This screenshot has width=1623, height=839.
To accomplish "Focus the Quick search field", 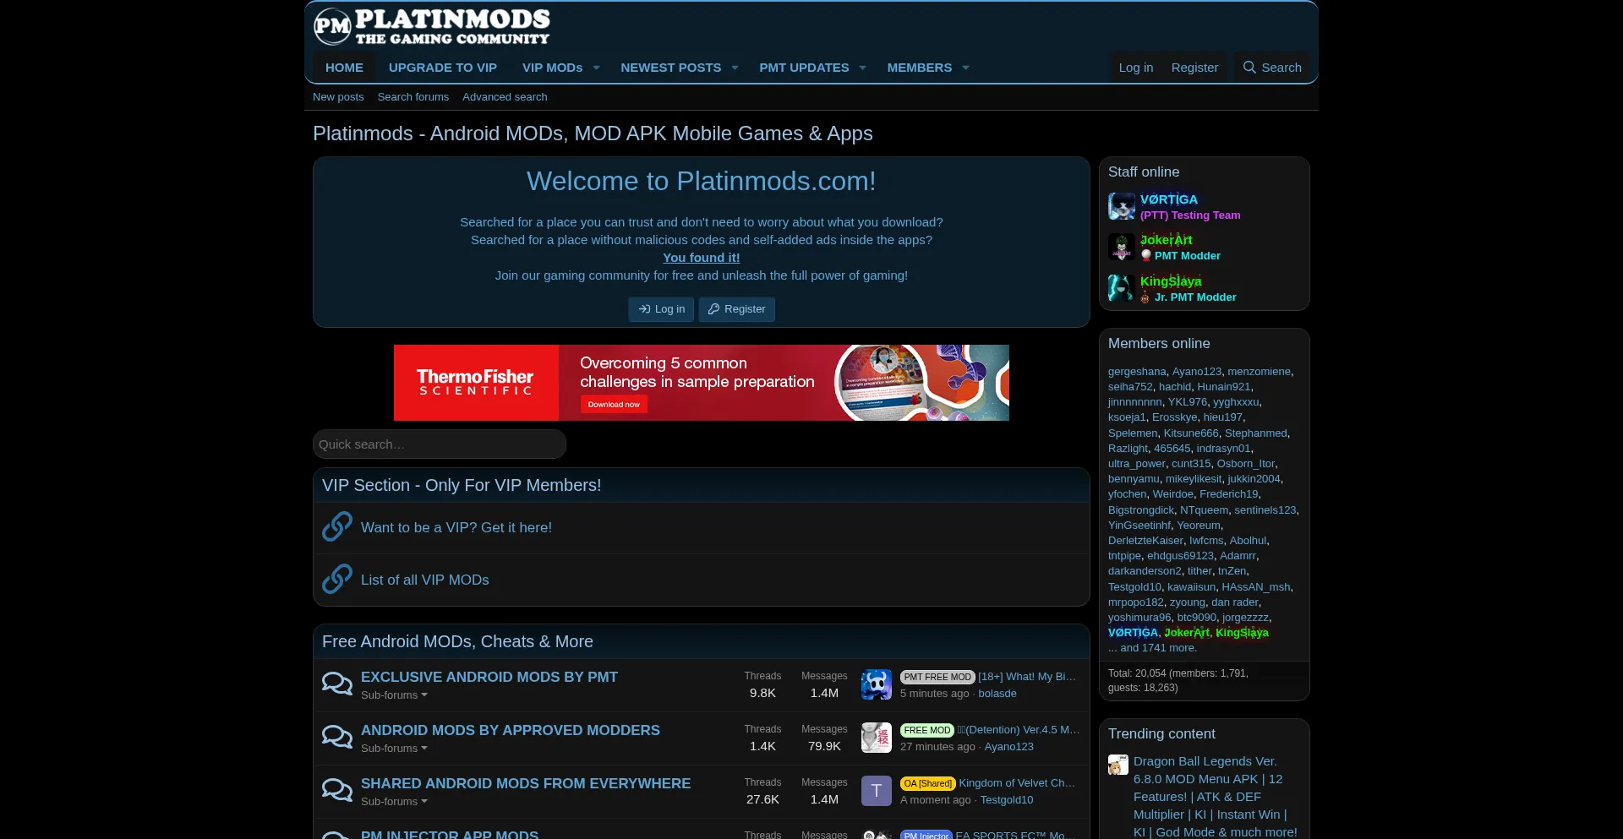I will (x=440, y=444).
